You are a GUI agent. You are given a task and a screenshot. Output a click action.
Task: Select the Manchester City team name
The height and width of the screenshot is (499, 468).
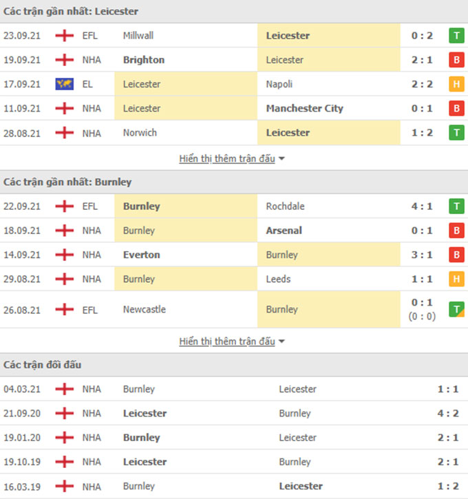point(304,108)
